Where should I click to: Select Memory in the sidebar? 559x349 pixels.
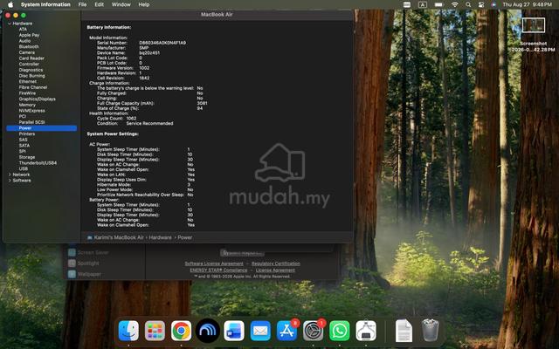[x=27, y=105]
